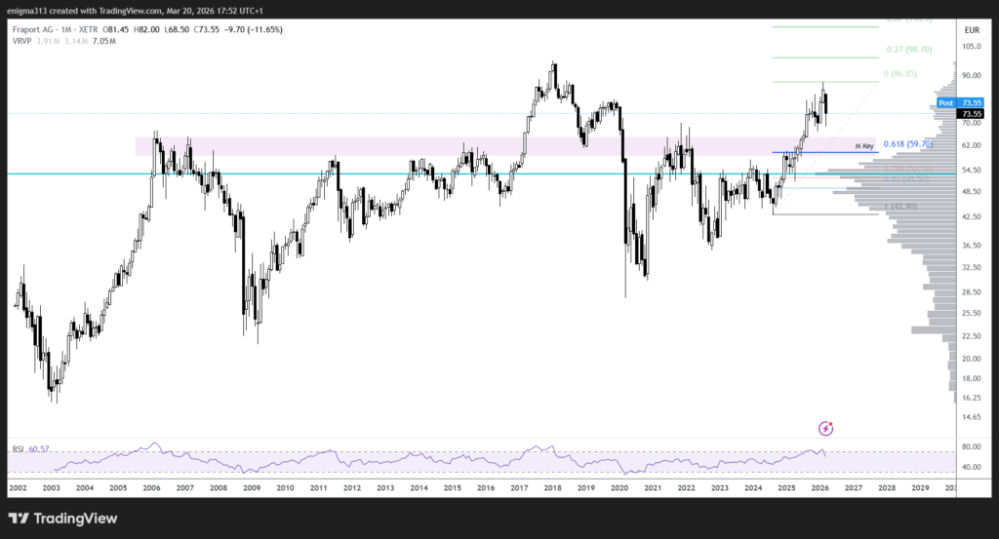
Task: Click the VRVP 3.14M down-volume value
Action: (76, 41)
